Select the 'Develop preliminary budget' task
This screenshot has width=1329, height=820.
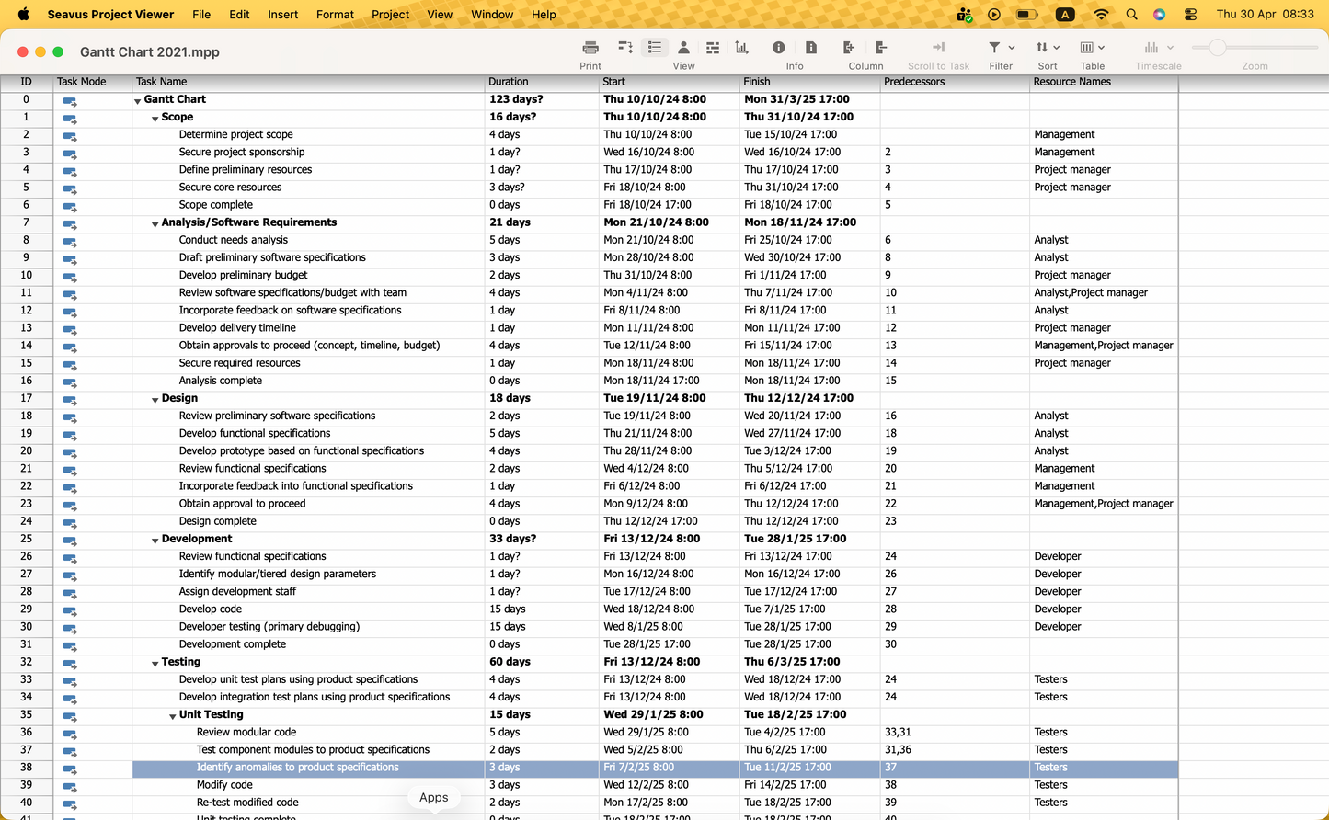point(243,275)
